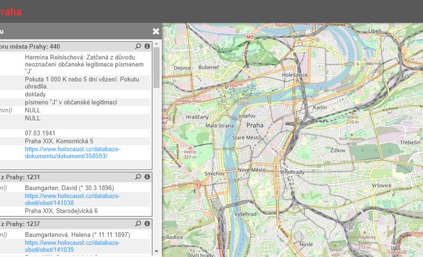423x257 pixels.
Task: Click magnifier icon for record 1237
Action: (x=138, y=224)
